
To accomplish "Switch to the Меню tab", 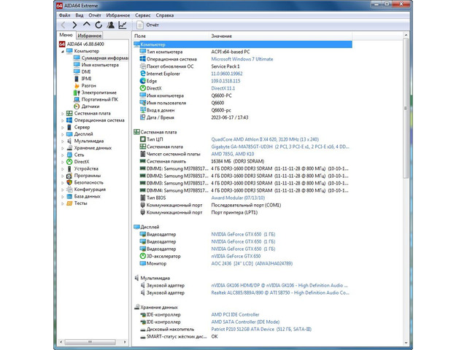I will pos(66,35).
